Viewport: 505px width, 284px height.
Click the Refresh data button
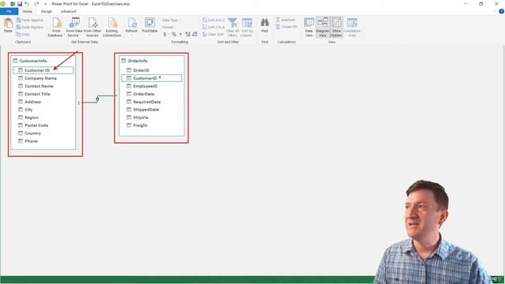click(x=132, y=26)
